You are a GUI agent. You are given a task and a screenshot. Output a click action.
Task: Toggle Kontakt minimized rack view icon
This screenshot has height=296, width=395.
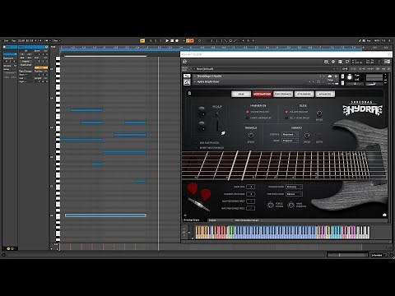(347, 62)
